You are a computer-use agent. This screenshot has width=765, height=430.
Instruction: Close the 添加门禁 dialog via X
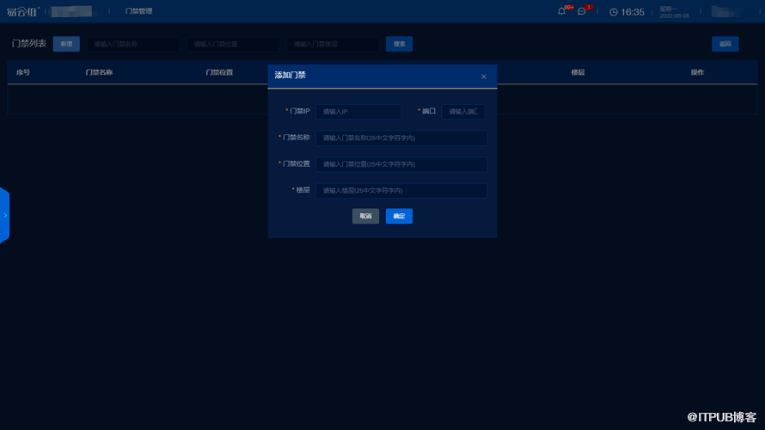tap(483, 77)
